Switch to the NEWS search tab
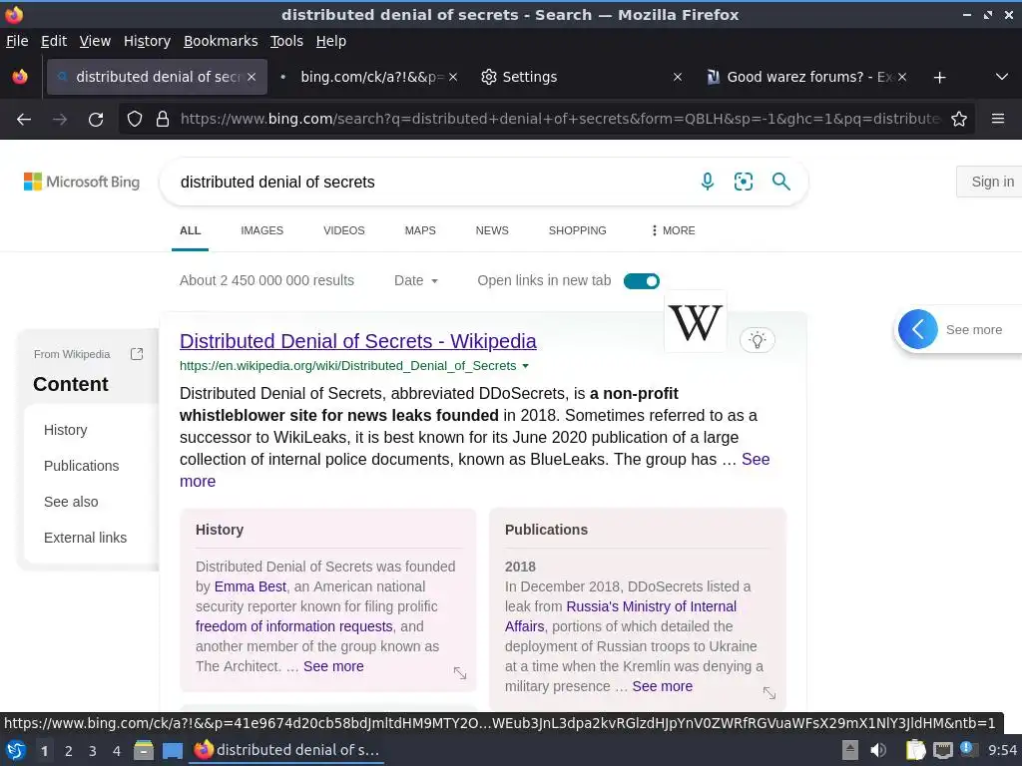Screen dimensions: 1022x766 click(x=492, y=230)
